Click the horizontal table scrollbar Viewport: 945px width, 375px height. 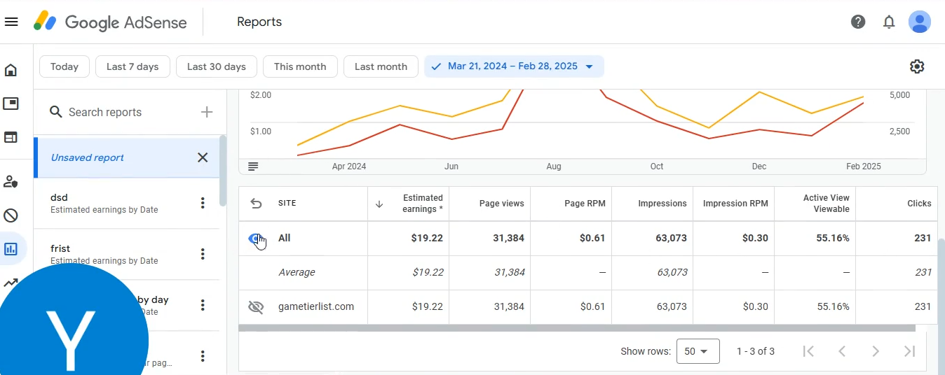click(x=577, y=327)
